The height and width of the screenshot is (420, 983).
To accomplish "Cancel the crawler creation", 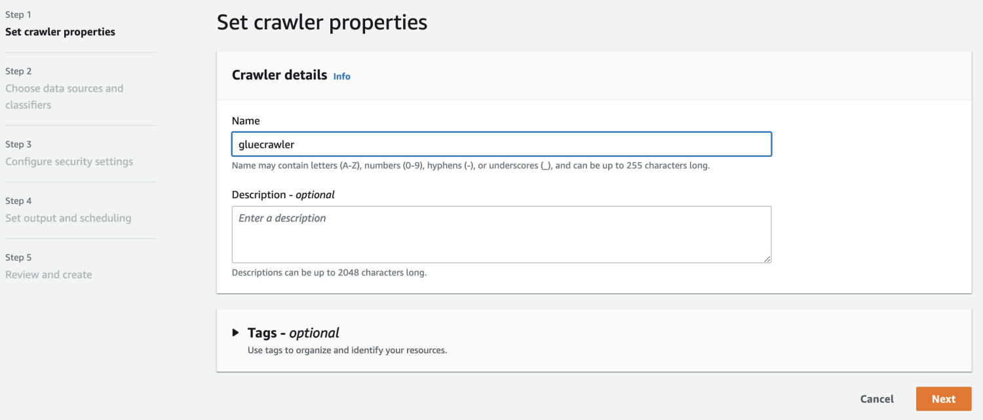I will click(877, 399).
